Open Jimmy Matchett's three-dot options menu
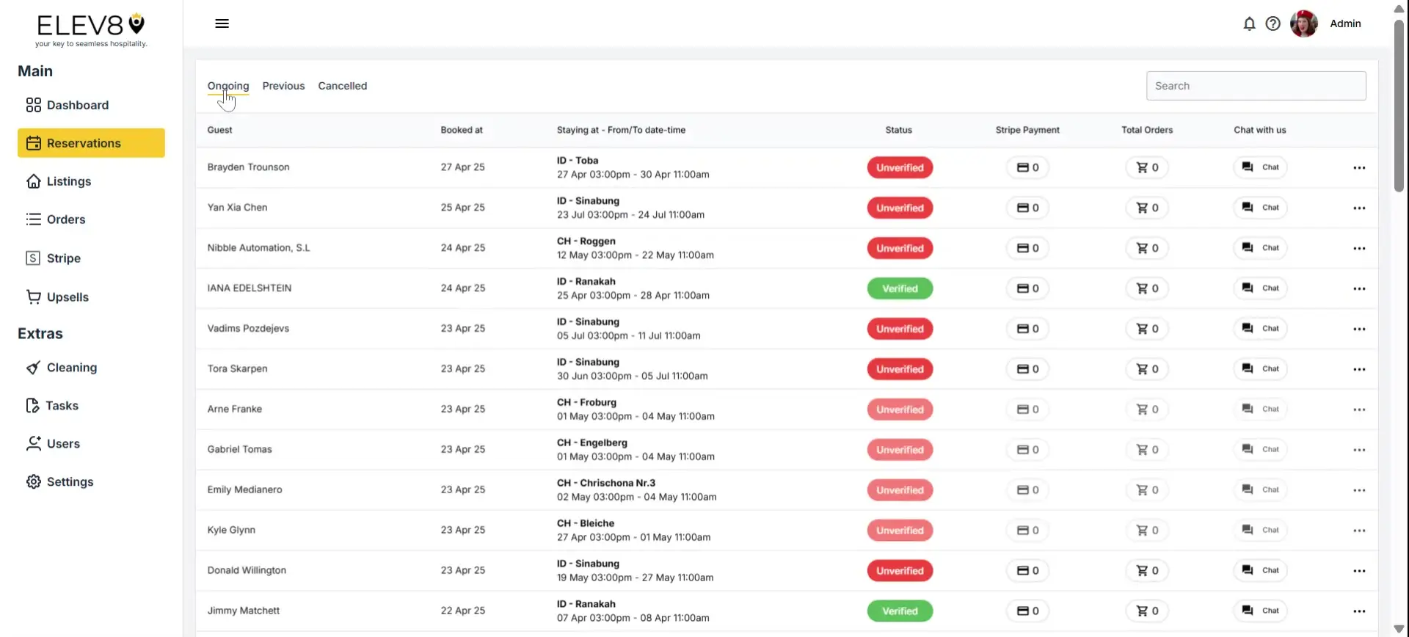 point(1359,611)
